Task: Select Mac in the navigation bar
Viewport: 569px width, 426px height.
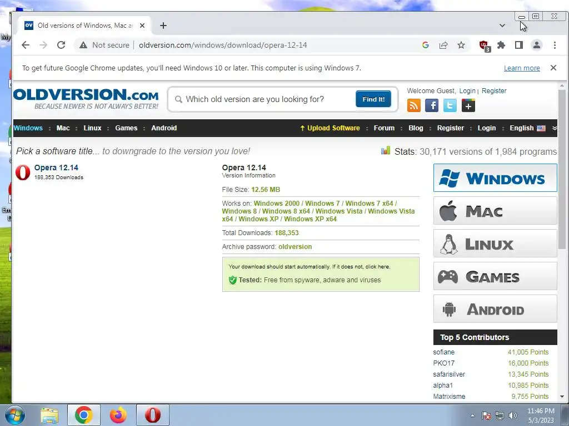Action: [63, 128]
